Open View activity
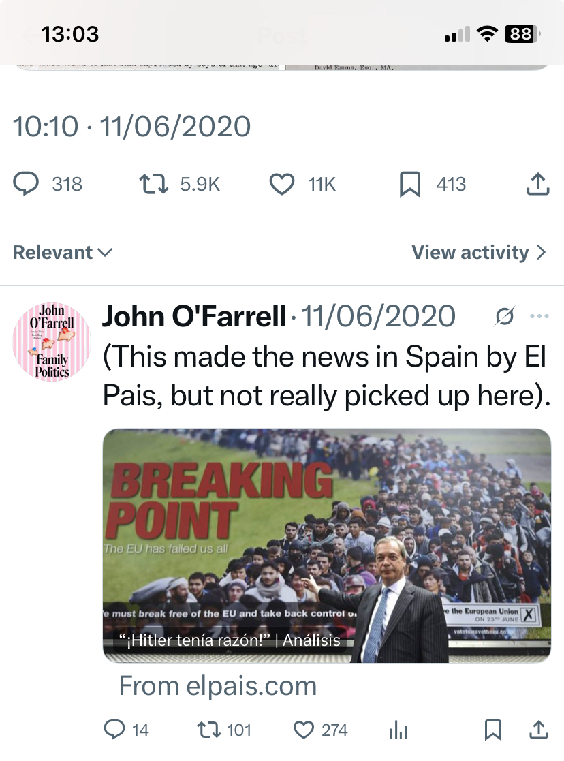 click(x=478, y=252)
